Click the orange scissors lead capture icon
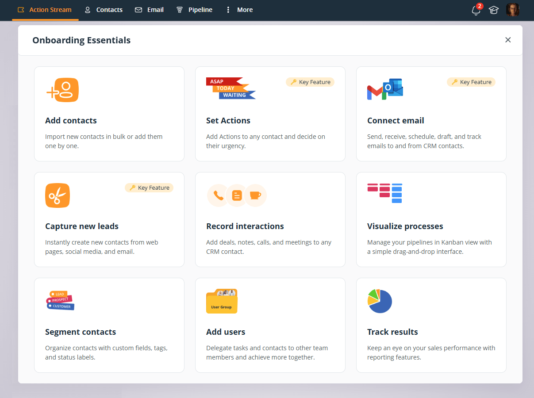 [x=58, y=195]
